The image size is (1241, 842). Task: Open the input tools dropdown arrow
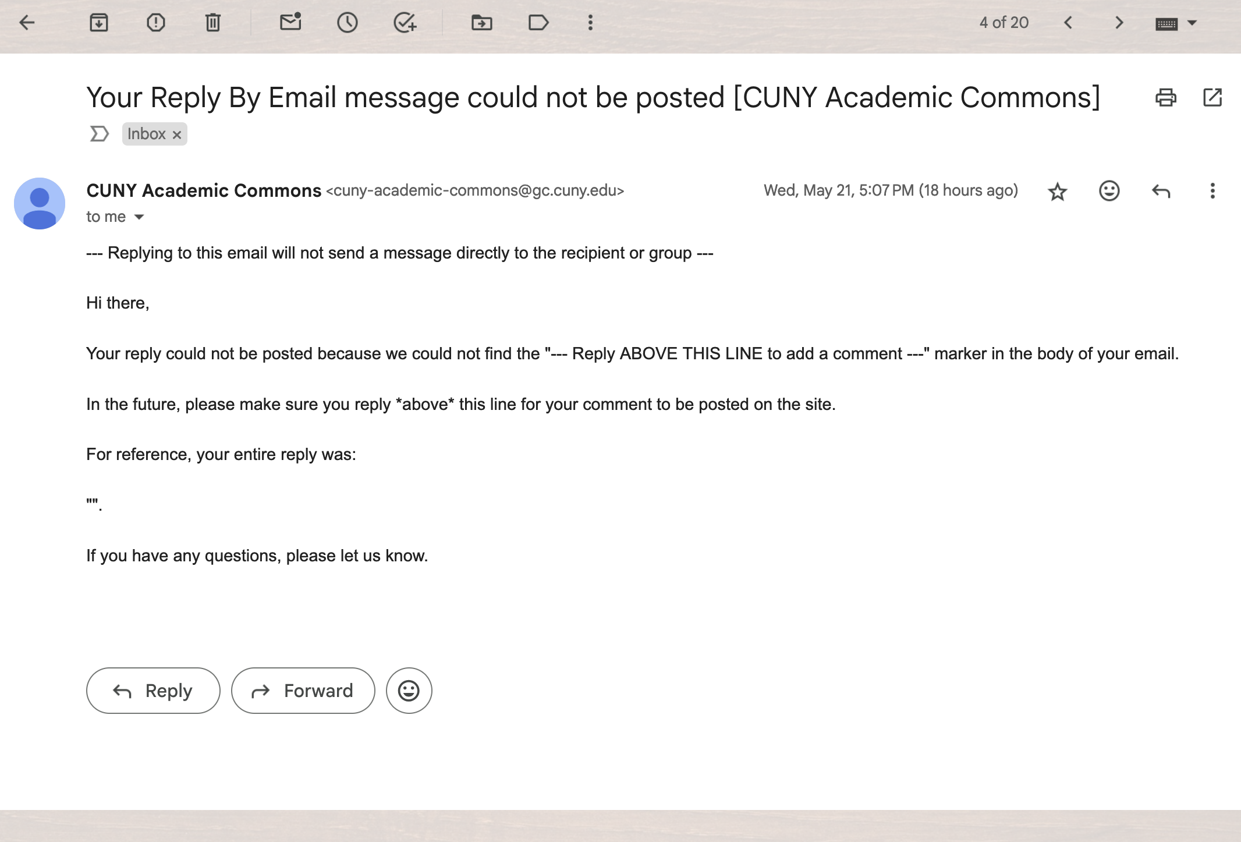pyautogui.click(x=1192, y=23)
